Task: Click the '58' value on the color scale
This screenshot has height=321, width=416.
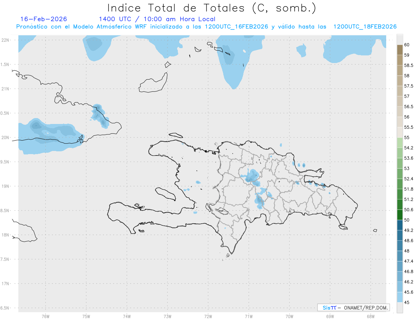Action: (407, 75)
